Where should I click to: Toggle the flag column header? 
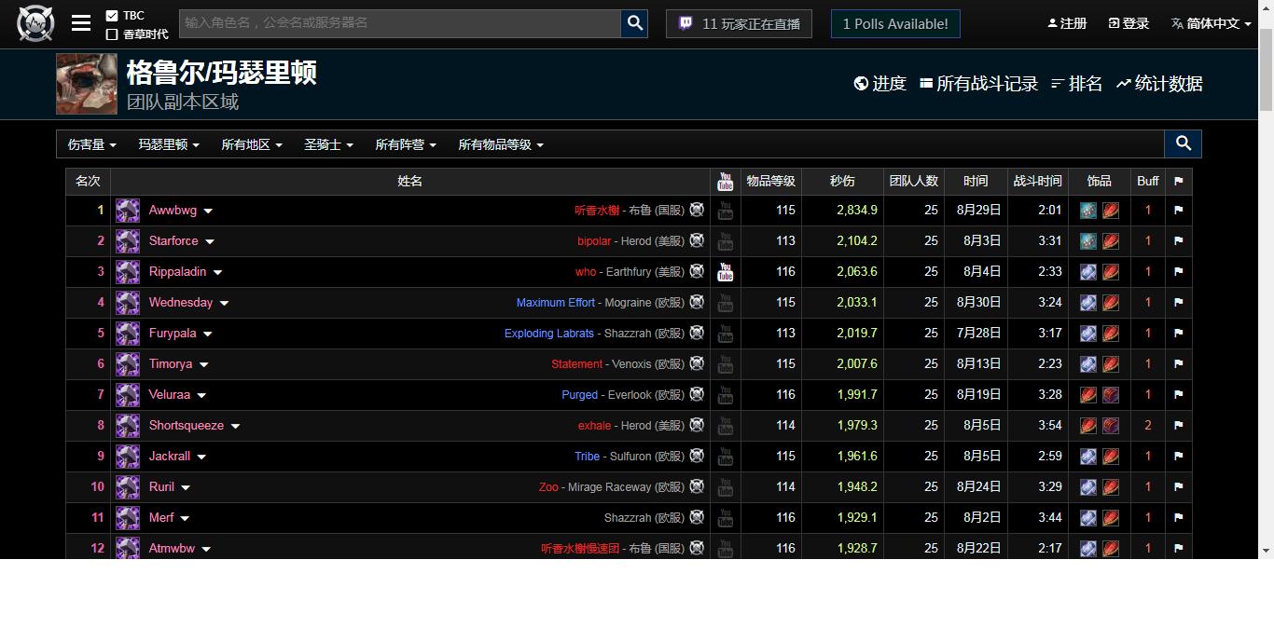pos(1179,181)
